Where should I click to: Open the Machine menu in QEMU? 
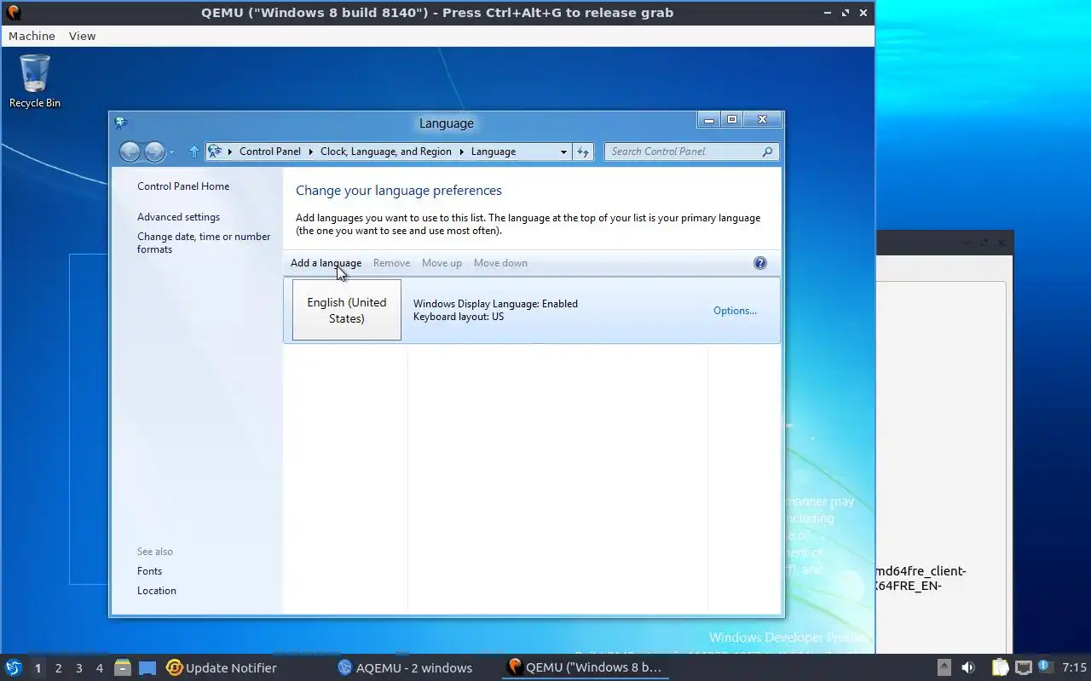pos(32,36)
